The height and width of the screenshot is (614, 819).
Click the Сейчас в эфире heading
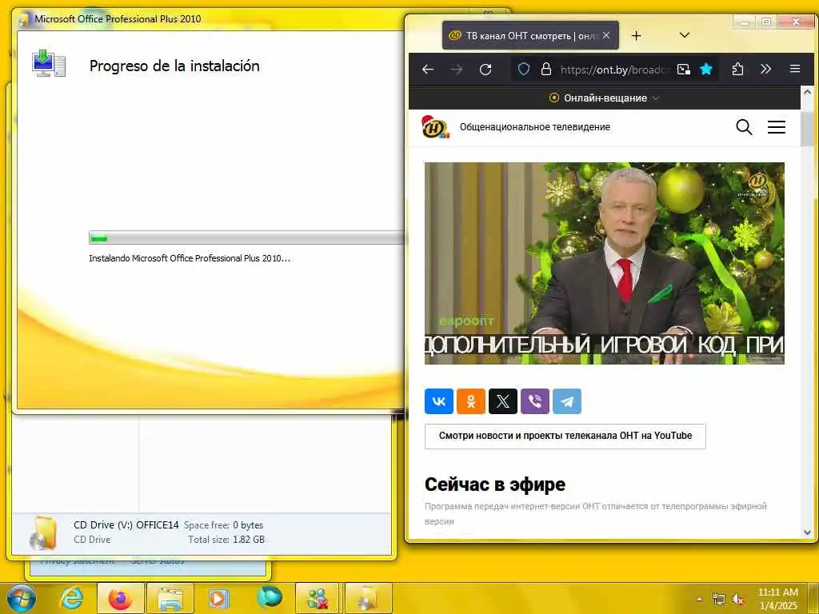[x=494, y=484]
